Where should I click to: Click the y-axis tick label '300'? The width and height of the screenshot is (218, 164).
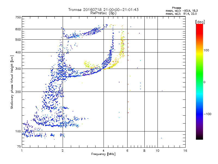(x=18, y=69)
